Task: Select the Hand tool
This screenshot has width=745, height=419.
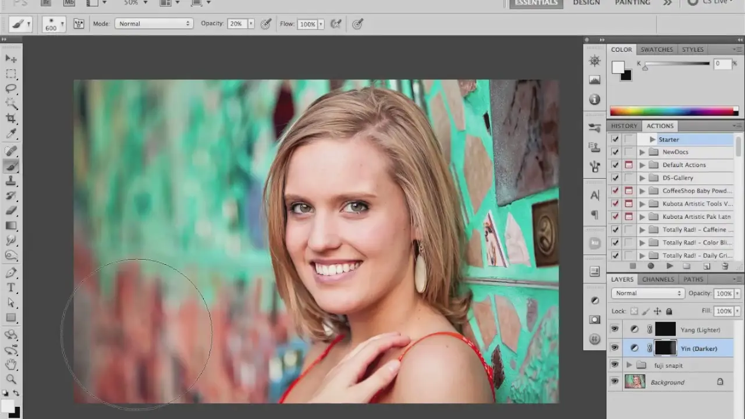Action: pos(11,365)
